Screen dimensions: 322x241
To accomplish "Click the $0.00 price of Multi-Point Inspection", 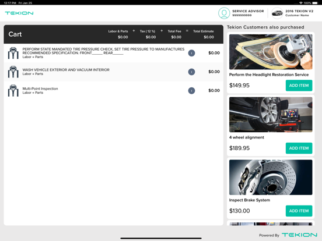I will point(214,91).
